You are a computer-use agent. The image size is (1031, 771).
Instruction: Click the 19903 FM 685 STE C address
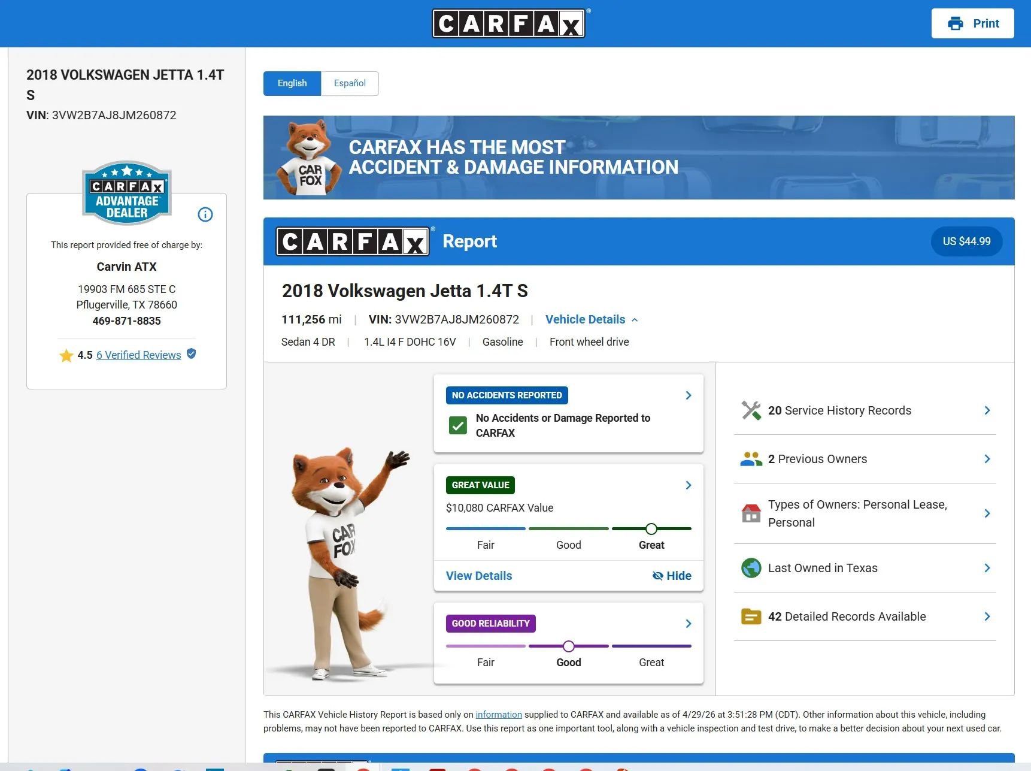[126, 289]
